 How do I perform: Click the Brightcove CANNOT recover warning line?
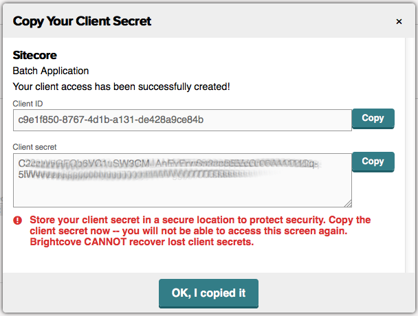(137, 242)
